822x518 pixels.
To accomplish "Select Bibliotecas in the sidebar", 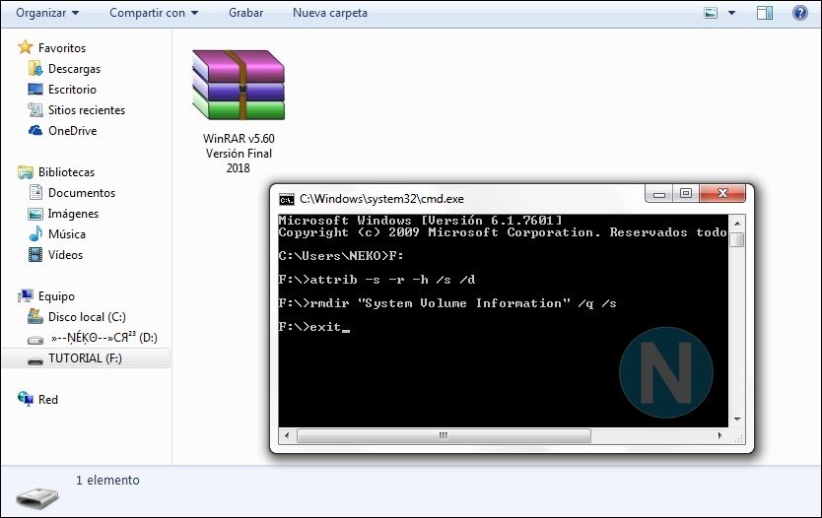I will pos(66,171).
